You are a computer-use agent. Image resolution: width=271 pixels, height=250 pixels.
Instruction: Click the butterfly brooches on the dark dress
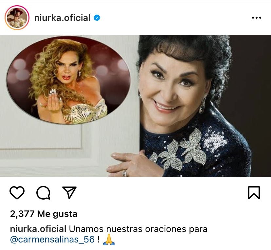[180, 150]
